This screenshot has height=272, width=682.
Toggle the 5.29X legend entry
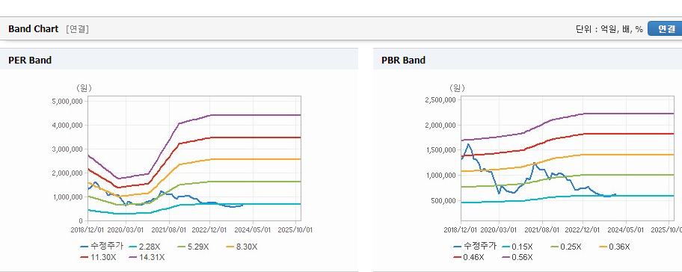pos(194,247)
